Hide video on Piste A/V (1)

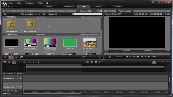tap(18, 78)
